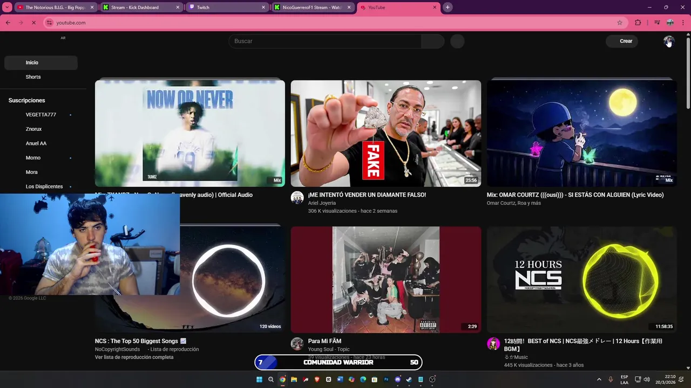Open Discord from the taskbar
The image size is (691, 388).
point(398,379)
